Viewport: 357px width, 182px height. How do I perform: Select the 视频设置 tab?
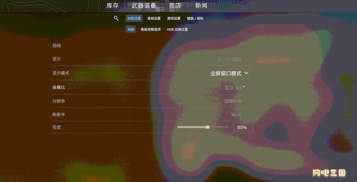click(134, 19)
